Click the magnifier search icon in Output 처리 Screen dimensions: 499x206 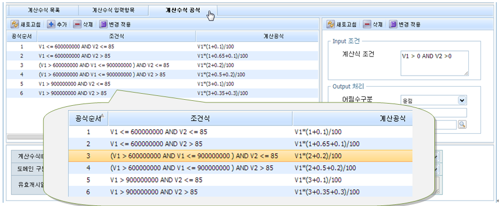pyautogui.click(x=462, y=124)
